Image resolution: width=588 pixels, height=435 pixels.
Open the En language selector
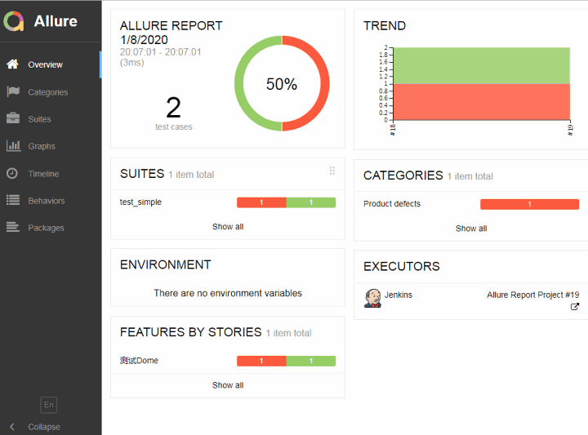(x=49, y=405)
